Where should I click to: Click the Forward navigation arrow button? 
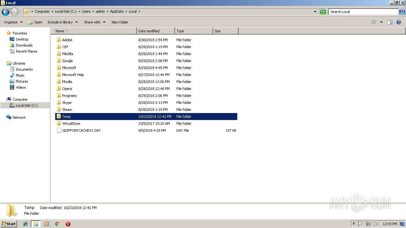coord(14,12)
